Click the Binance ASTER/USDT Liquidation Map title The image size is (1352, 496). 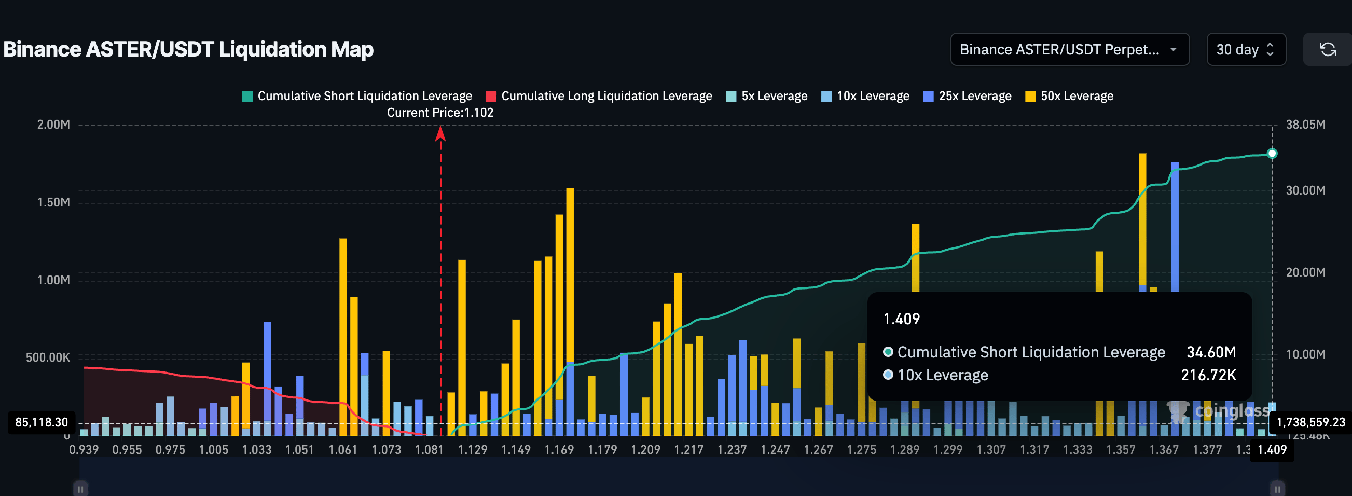click(x=188, y=49)
